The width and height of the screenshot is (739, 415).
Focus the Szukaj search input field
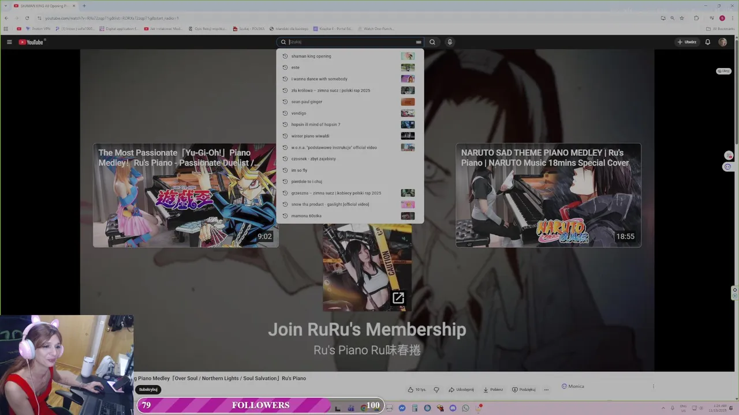(x=351, y=42)
